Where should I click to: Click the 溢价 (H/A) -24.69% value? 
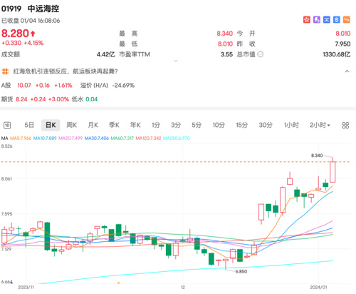tap(108, 86)
